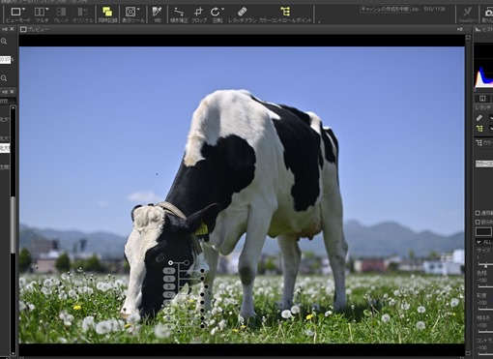493x359 pixels.
Task: Choose the クロップ crop tool
Action: [199, 15]
